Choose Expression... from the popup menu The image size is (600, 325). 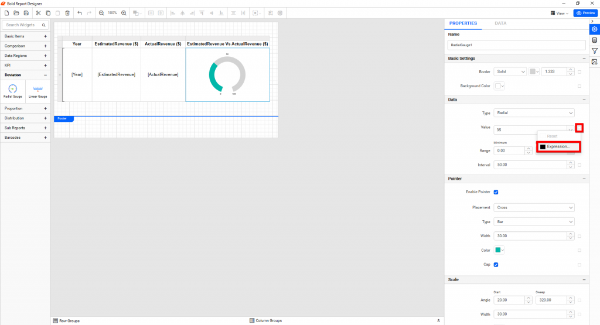coord(558,146)
